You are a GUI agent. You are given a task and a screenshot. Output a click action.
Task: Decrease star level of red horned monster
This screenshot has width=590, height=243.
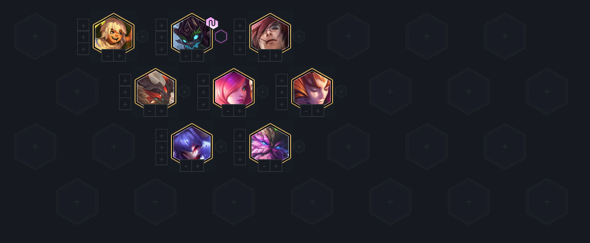pyautogui.click(x=150, y=111)
